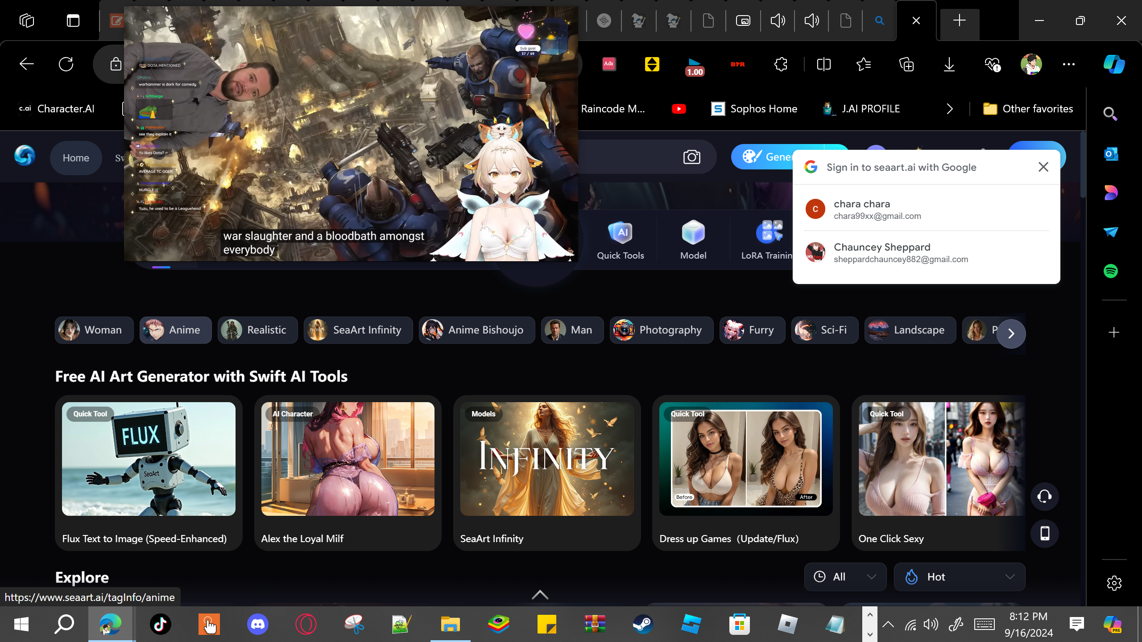Open the Model section icon
This screenshot has width=1142, height=642.
693,239
